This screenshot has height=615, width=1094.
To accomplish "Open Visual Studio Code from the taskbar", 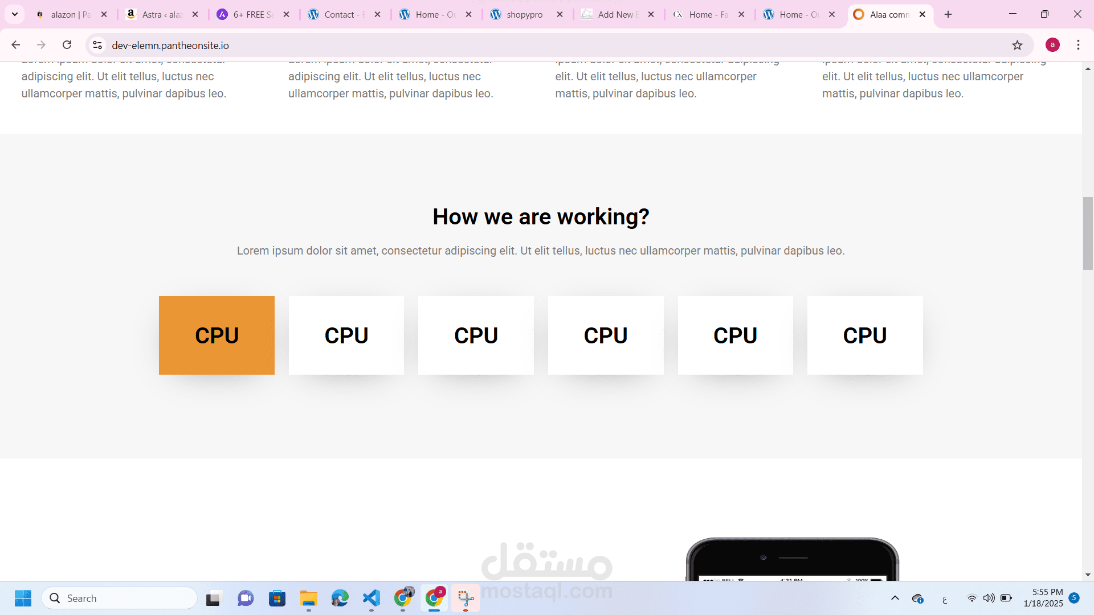I will point(372,598).
